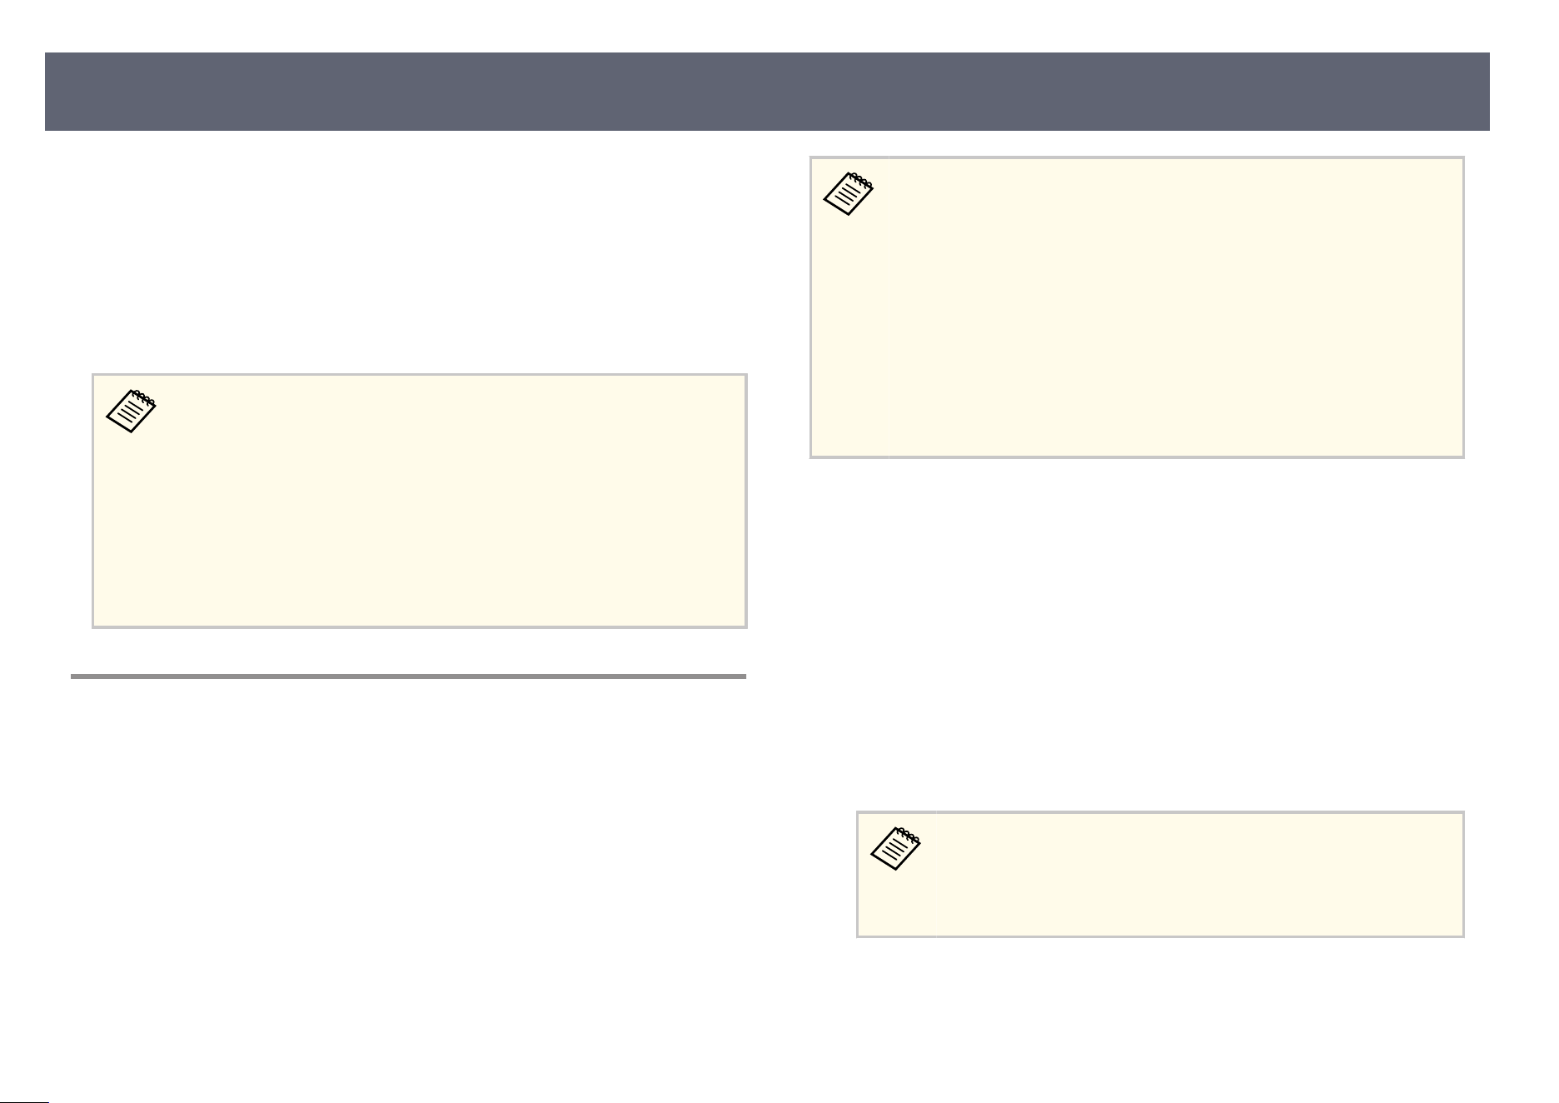Image resolution: width=1559 pixels, height=1103 pixels.
Task: Click the notepad icon in the left-column note box
Action: click(x=132, y=411)
